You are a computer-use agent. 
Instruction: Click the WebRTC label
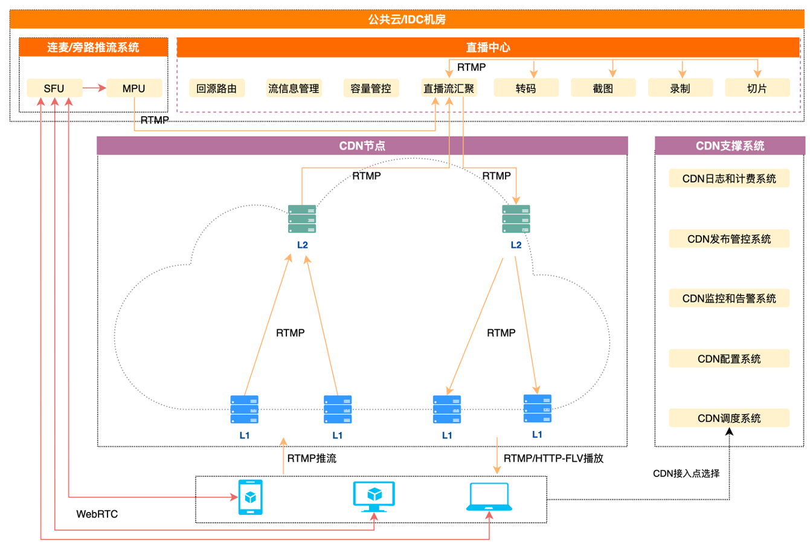tap(97, 514)
